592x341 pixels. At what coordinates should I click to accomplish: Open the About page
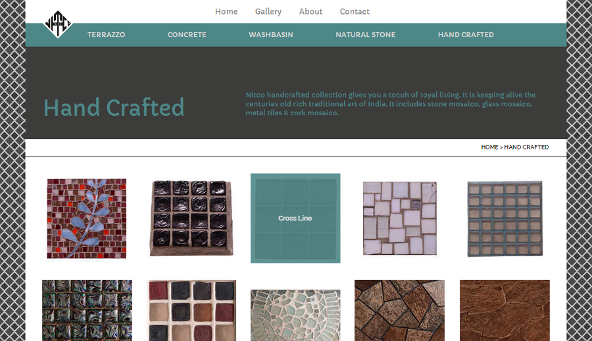[310, 12]
